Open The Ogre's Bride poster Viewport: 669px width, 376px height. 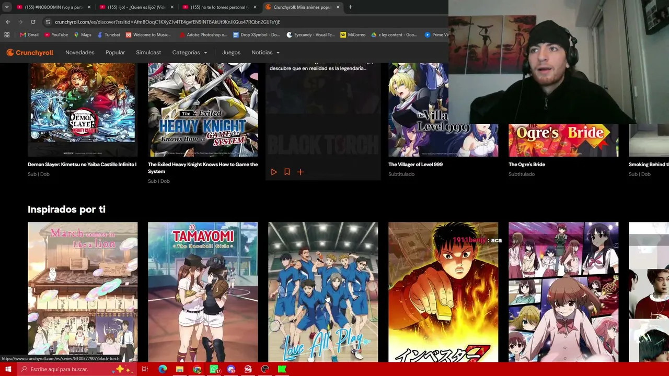click(x=563, y=140)
